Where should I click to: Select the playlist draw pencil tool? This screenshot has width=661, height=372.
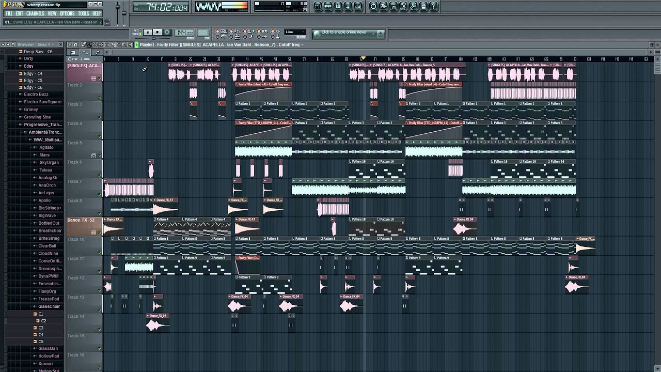coord(84,44)
